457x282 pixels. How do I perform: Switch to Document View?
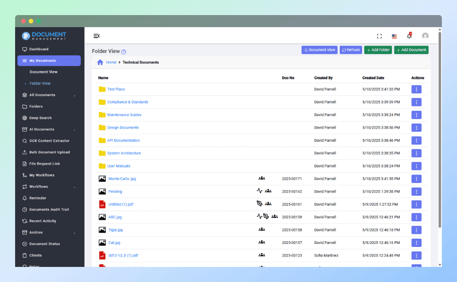coord(319,49)
